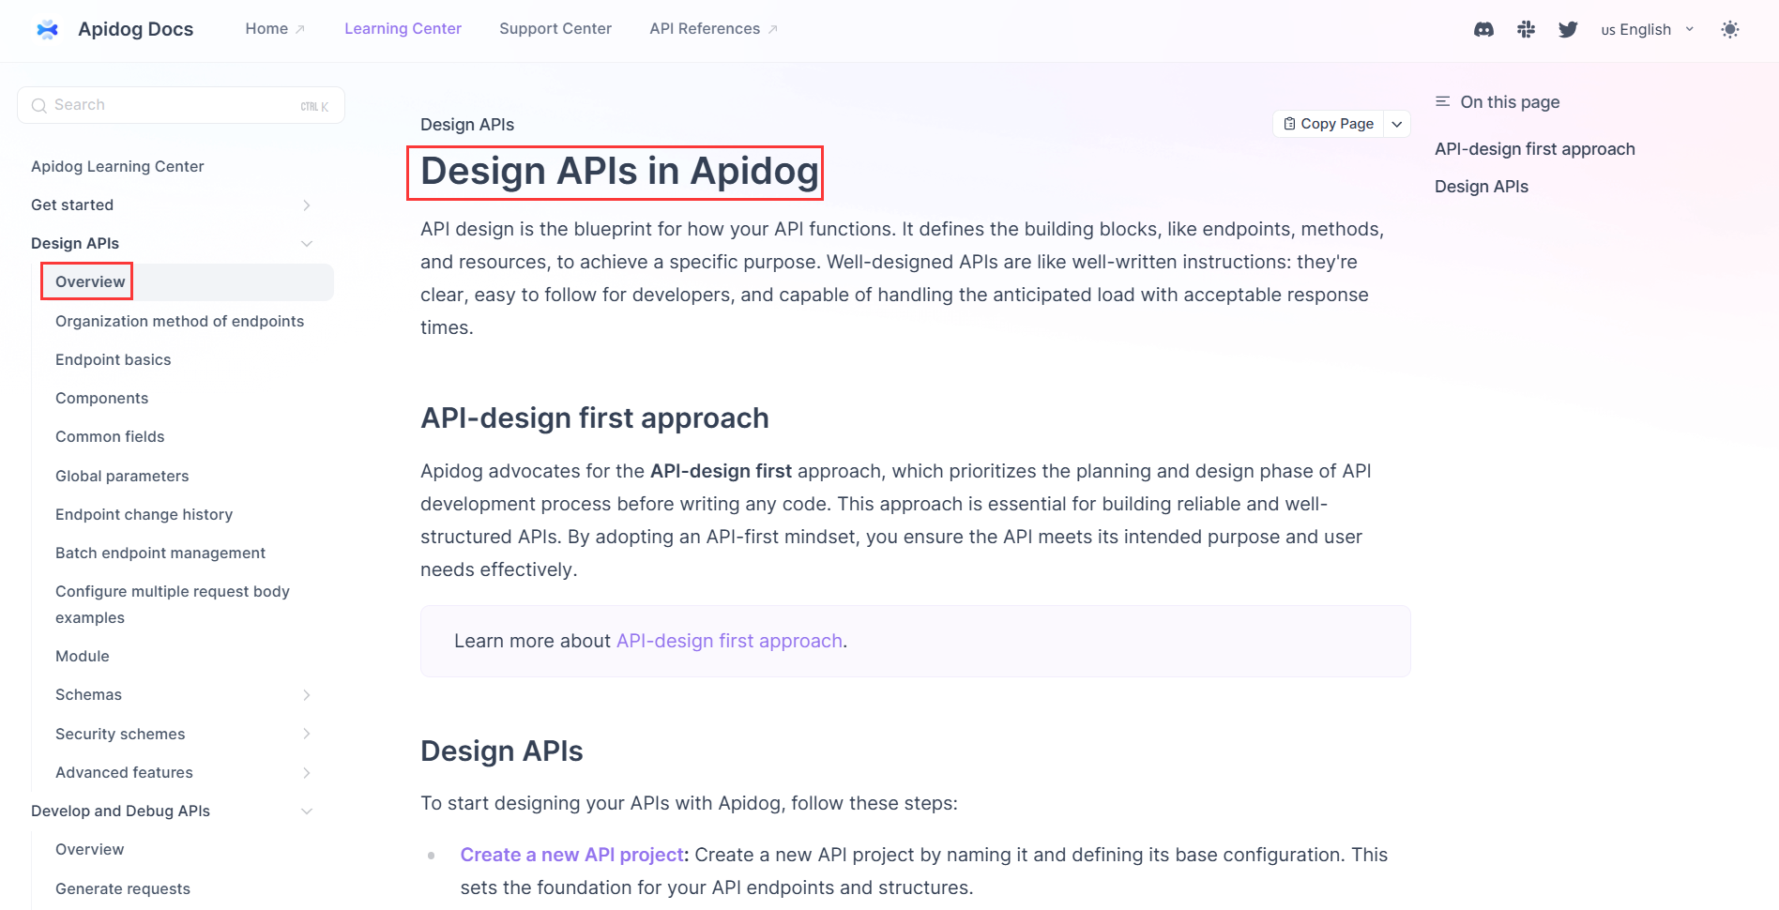Image resolution: width=1779 pixels, height=910 pixels.
Task: Open the Copy Page dropdown arrow
Action: (x=1397, y=124)
